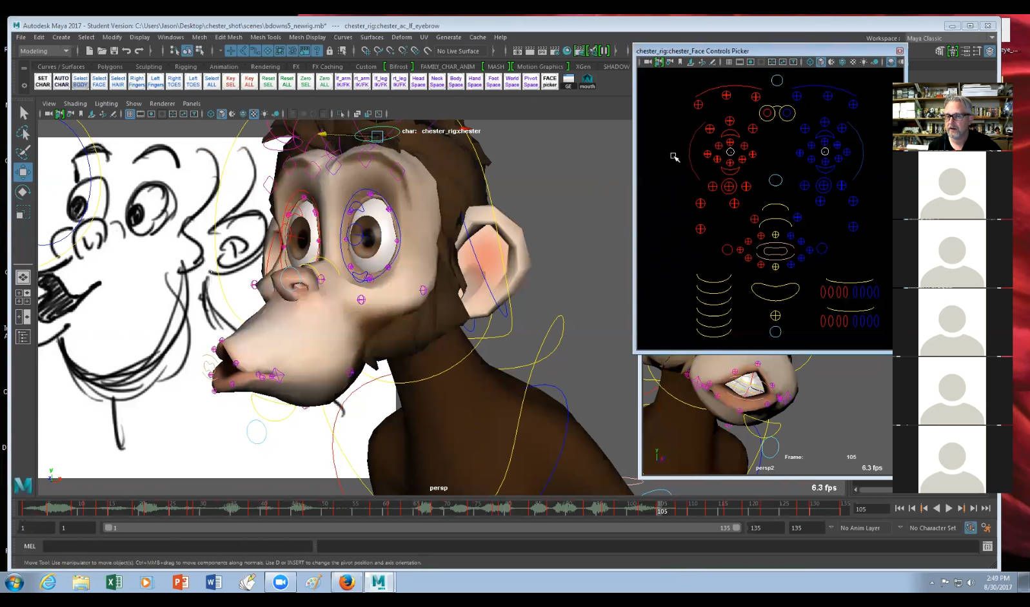Pick the Scale tool in the toolbox

point(23,212)
